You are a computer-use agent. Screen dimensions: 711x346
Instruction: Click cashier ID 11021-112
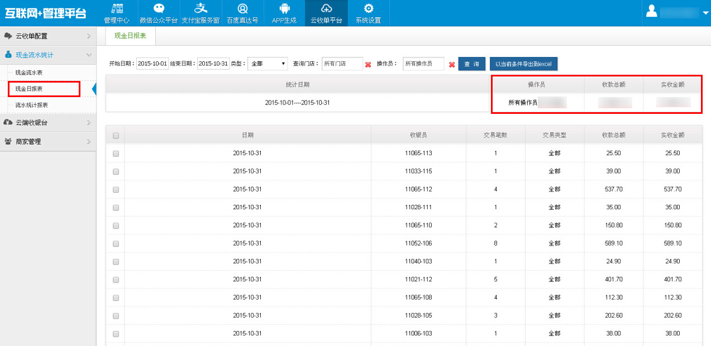tap(418, 279)
